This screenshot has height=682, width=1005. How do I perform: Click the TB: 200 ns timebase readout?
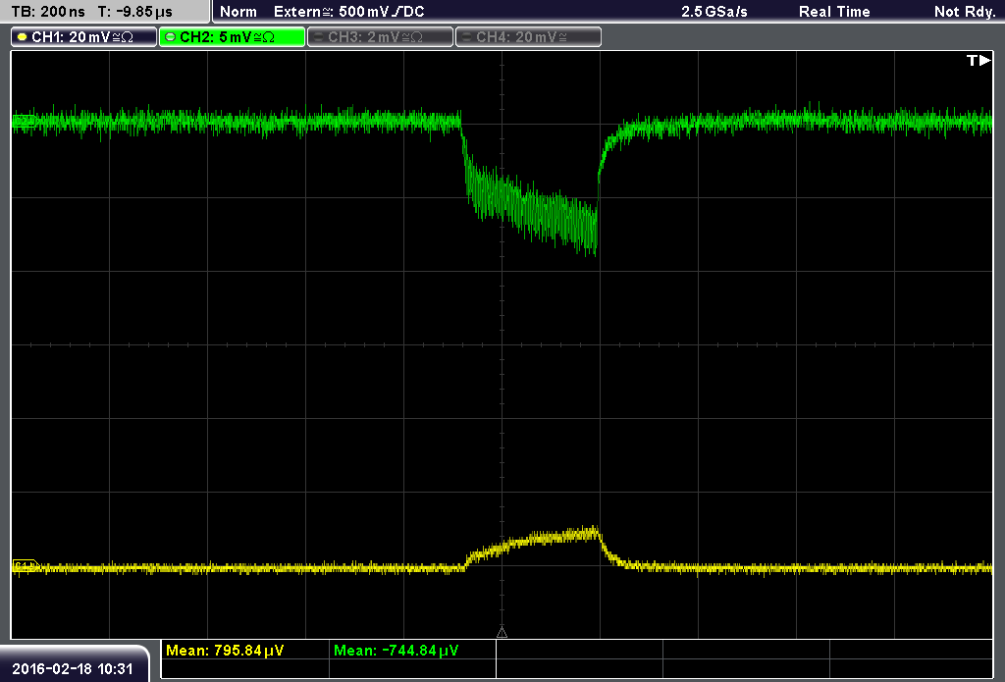click(48, 12)
